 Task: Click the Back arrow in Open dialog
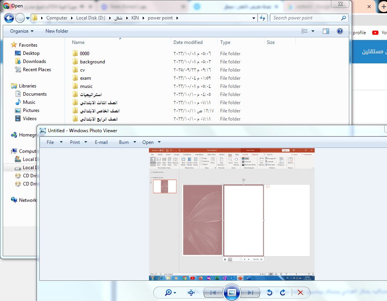click(x=9, y=18)
